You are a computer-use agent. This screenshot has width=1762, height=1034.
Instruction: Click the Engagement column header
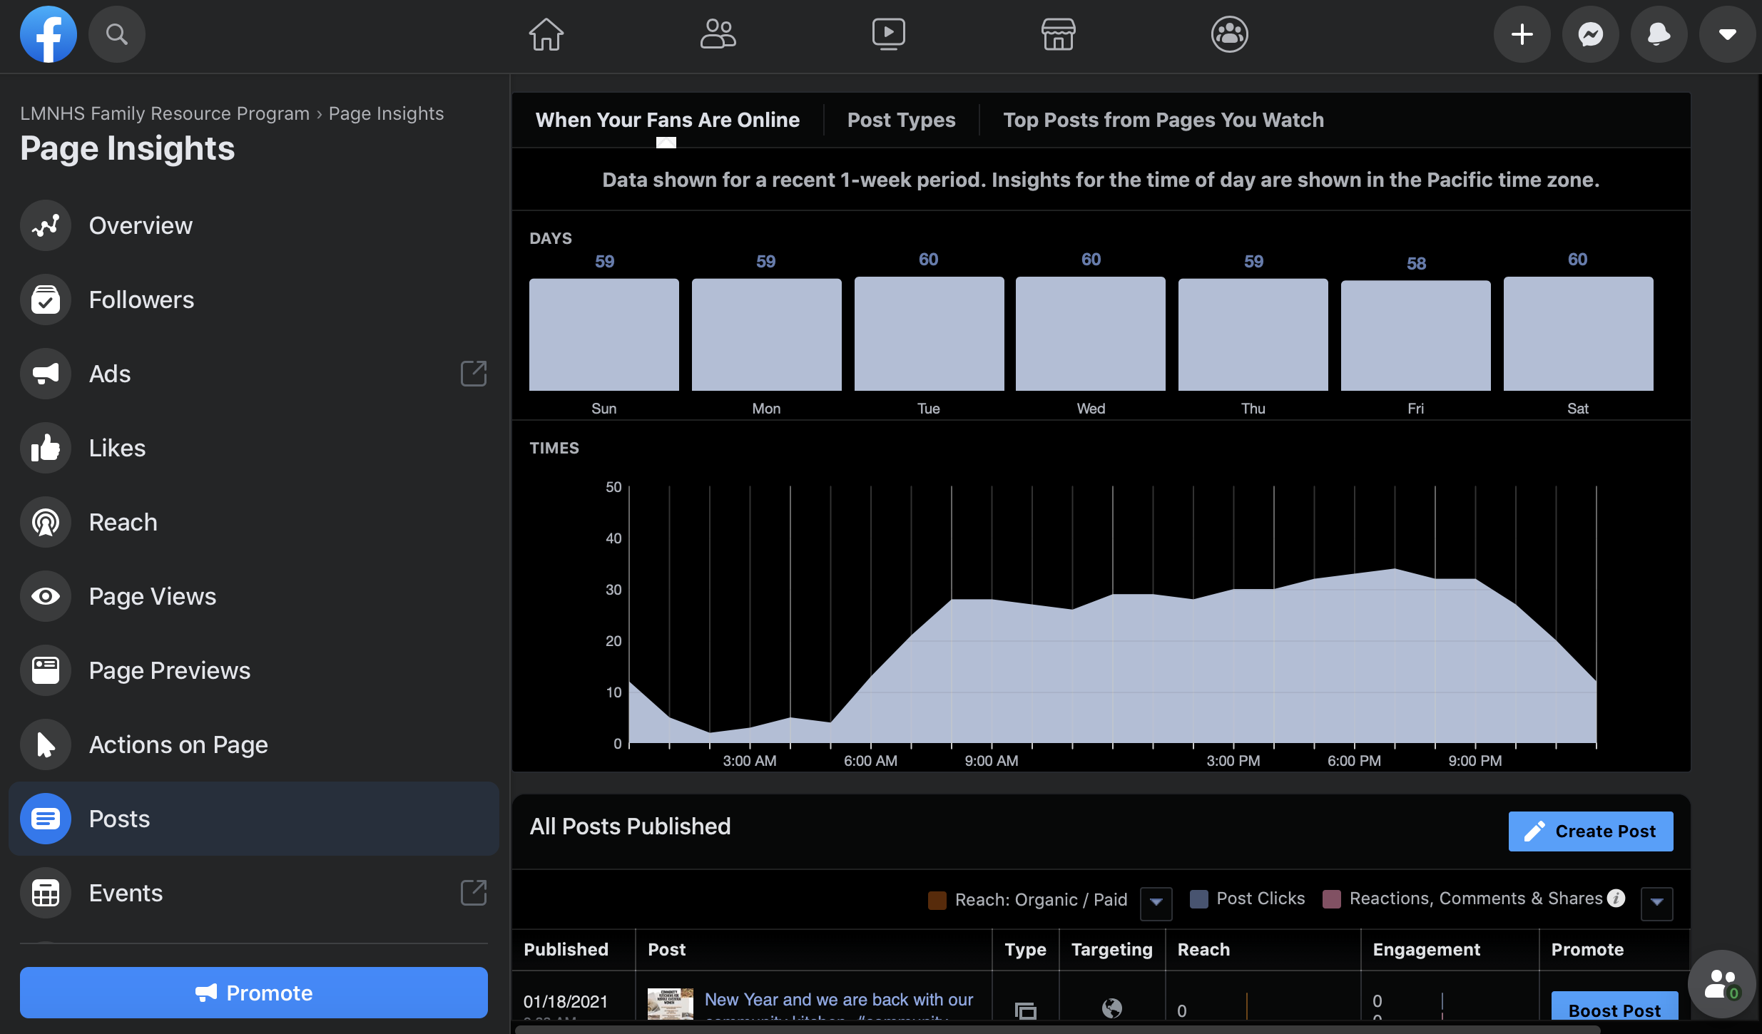pyautogui.click(x=1426, y=949)
